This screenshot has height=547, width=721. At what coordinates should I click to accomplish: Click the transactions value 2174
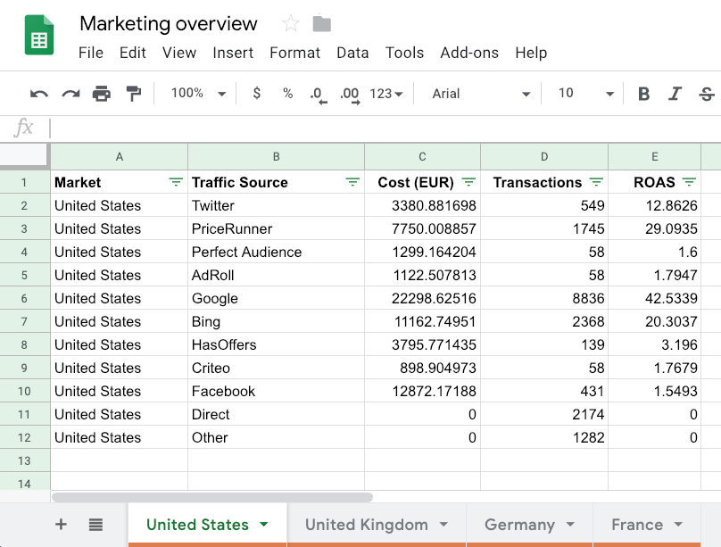point(544,414)
